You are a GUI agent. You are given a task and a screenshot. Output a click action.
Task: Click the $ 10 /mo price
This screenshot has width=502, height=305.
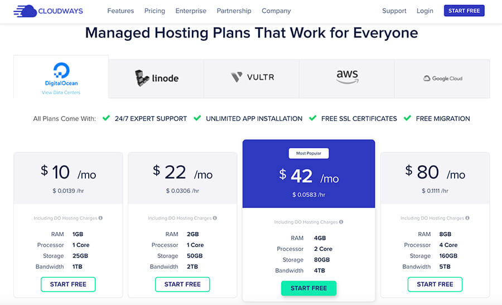tap(68, 172)
